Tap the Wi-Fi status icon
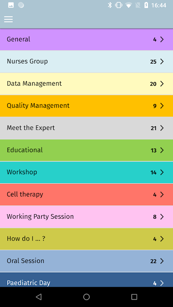 (x=128, y=5)
